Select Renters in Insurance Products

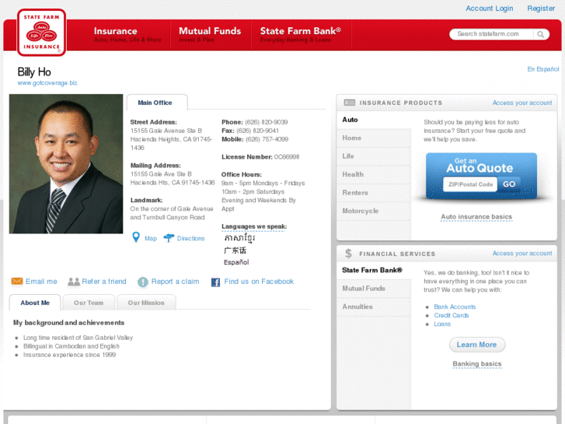point(374,193)
